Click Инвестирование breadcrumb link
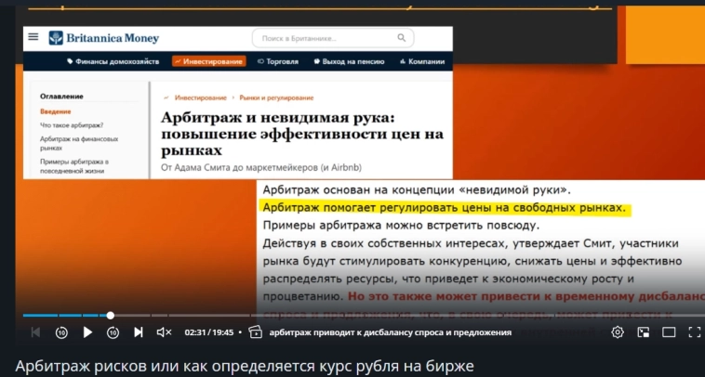This screenshot has width=705, height=377. (201, 97)
